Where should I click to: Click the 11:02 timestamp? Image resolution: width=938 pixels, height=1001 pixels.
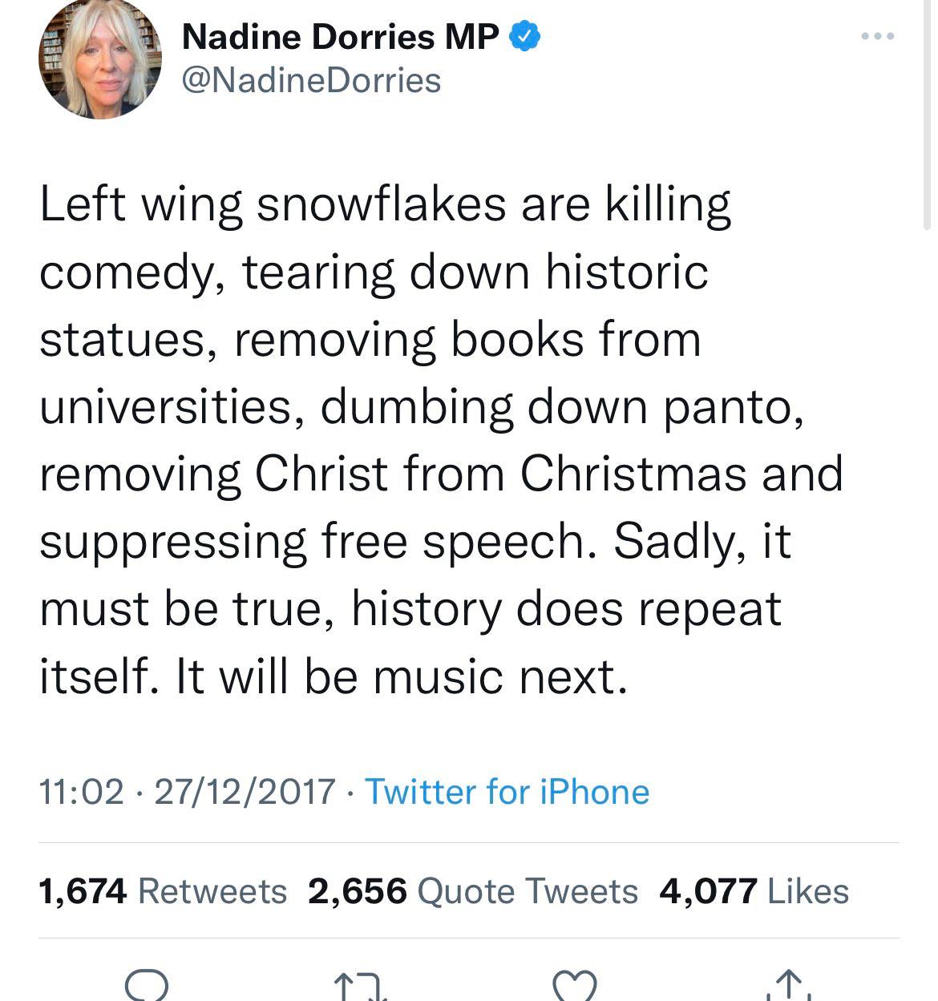(x=82, y=792)
